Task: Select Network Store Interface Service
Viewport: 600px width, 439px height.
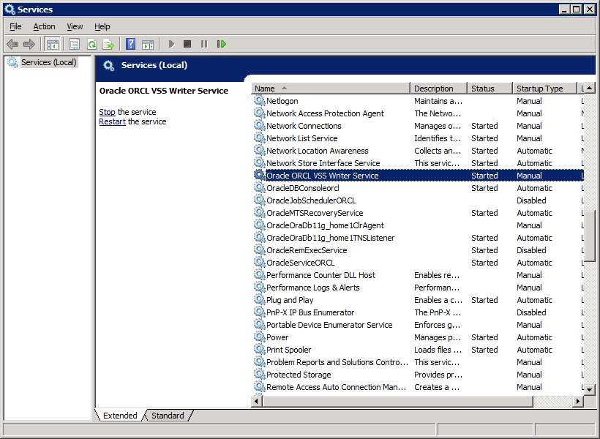Action: (418, 163)
